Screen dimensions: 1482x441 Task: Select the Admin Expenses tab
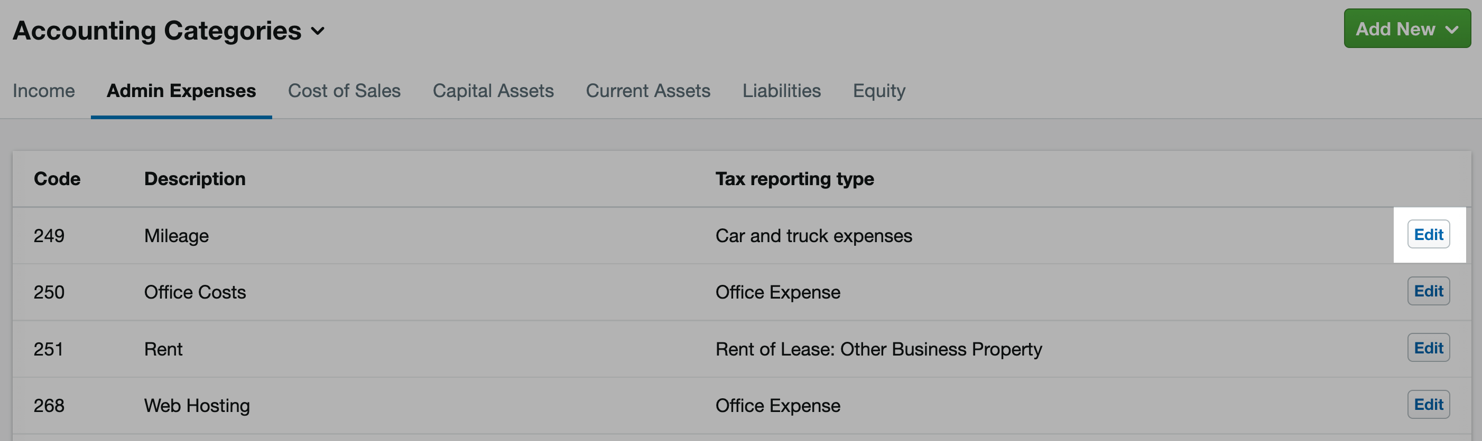point(181,91)
